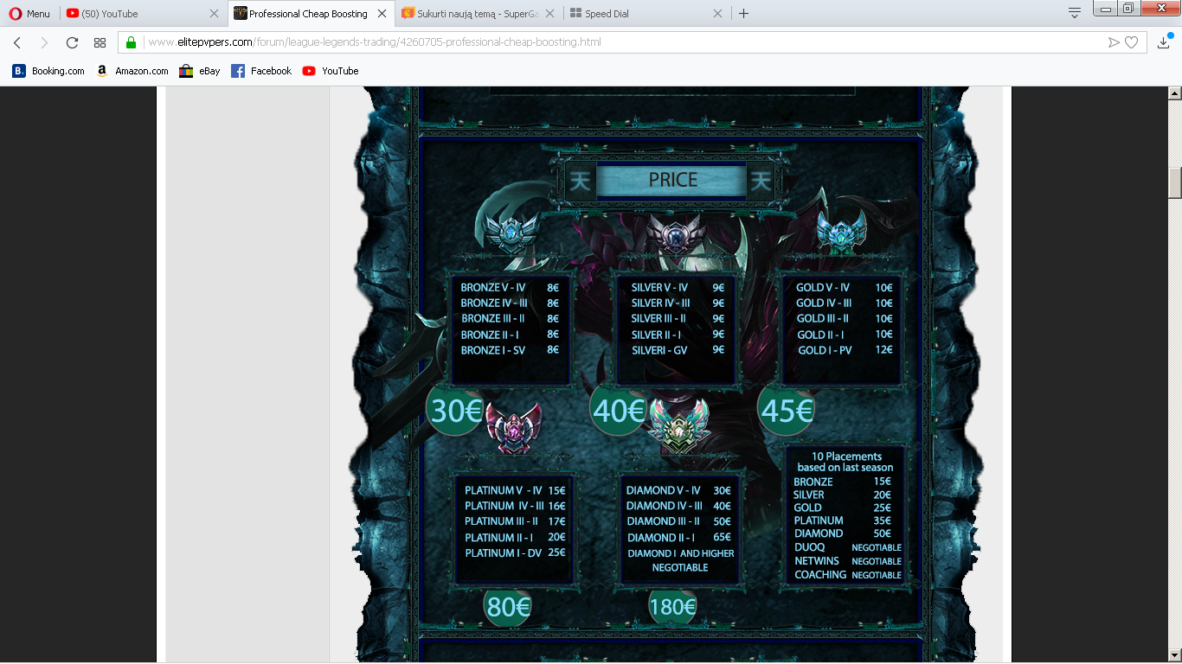
Task: Open the downloads icon
Action: [x=1164, y=42]
